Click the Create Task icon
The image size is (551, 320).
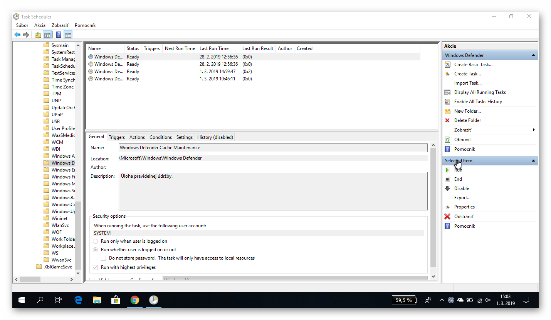click(x=447, y=74)
